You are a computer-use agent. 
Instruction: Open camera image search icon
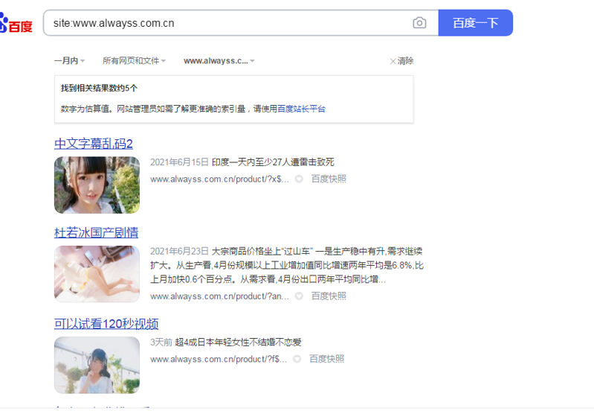pyautogui.click(x=419, y=23)
